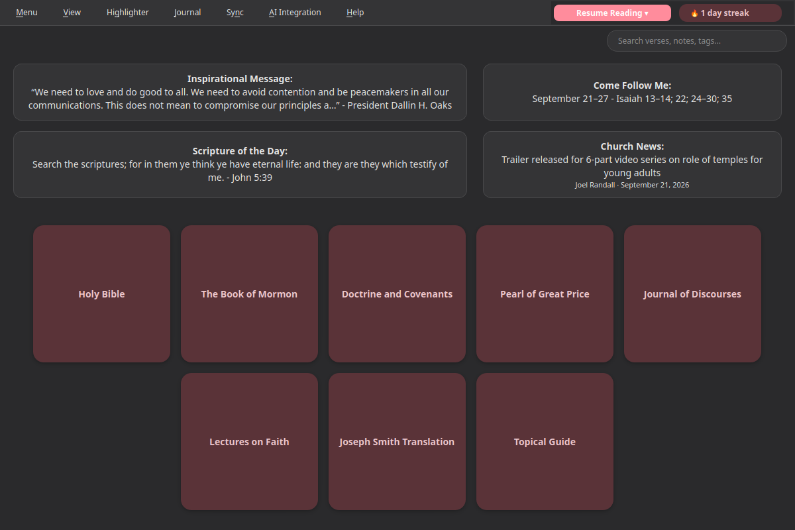Open the Inspirational Message card
Viewport: 795px width, 530px height.
tap(240, 92)
